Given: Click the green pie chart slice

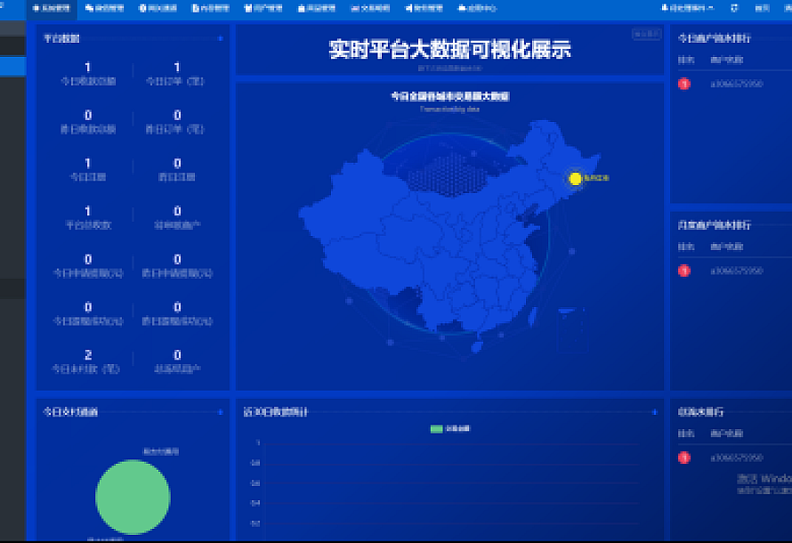Looking at the screenshot, I should [x=133, y=497].
